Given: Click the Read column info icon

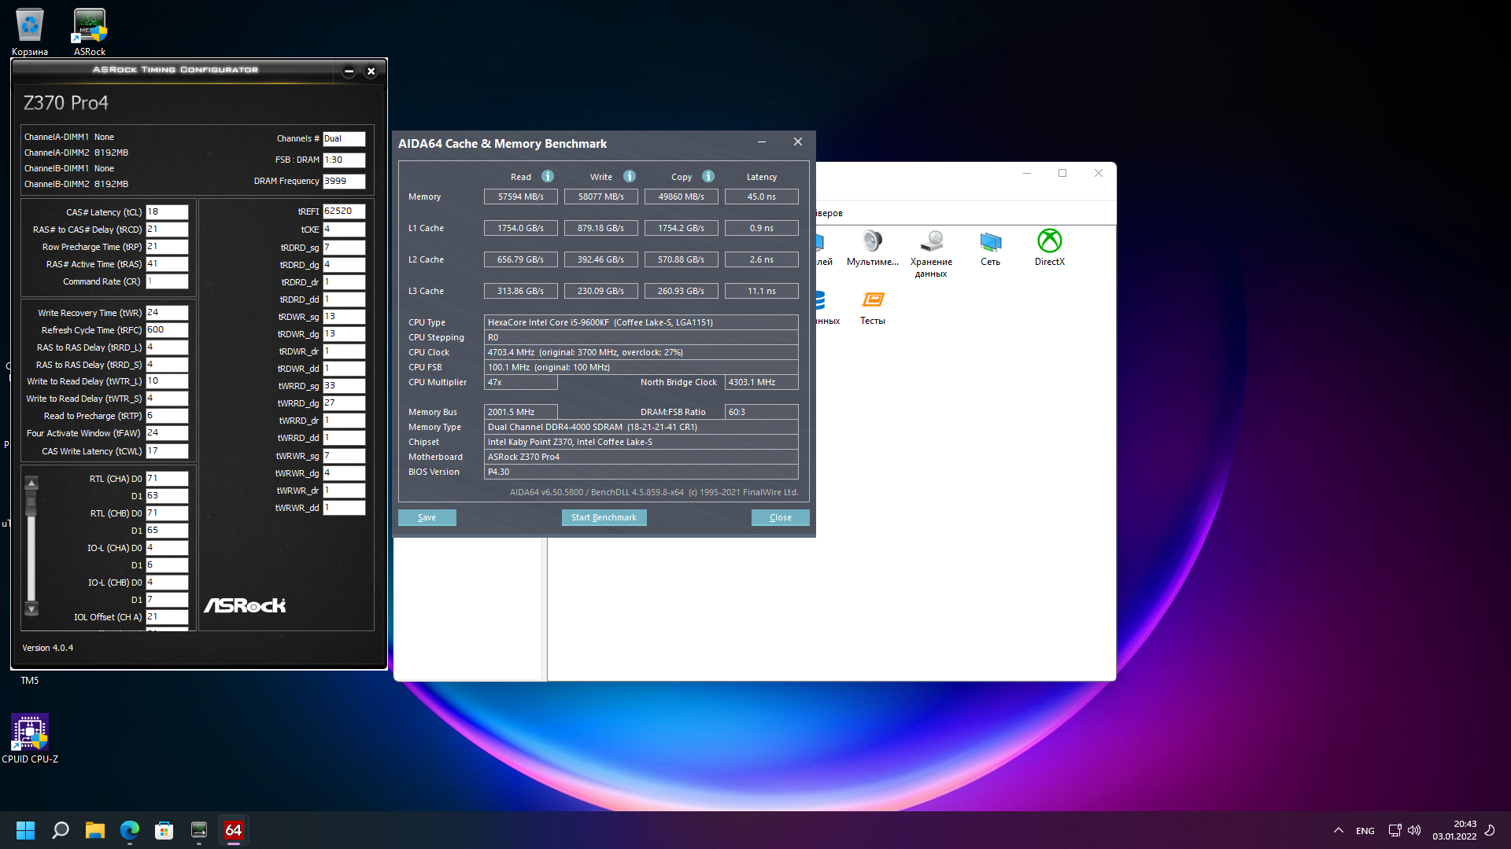Looking at the screenshot, I should (548, 177).
